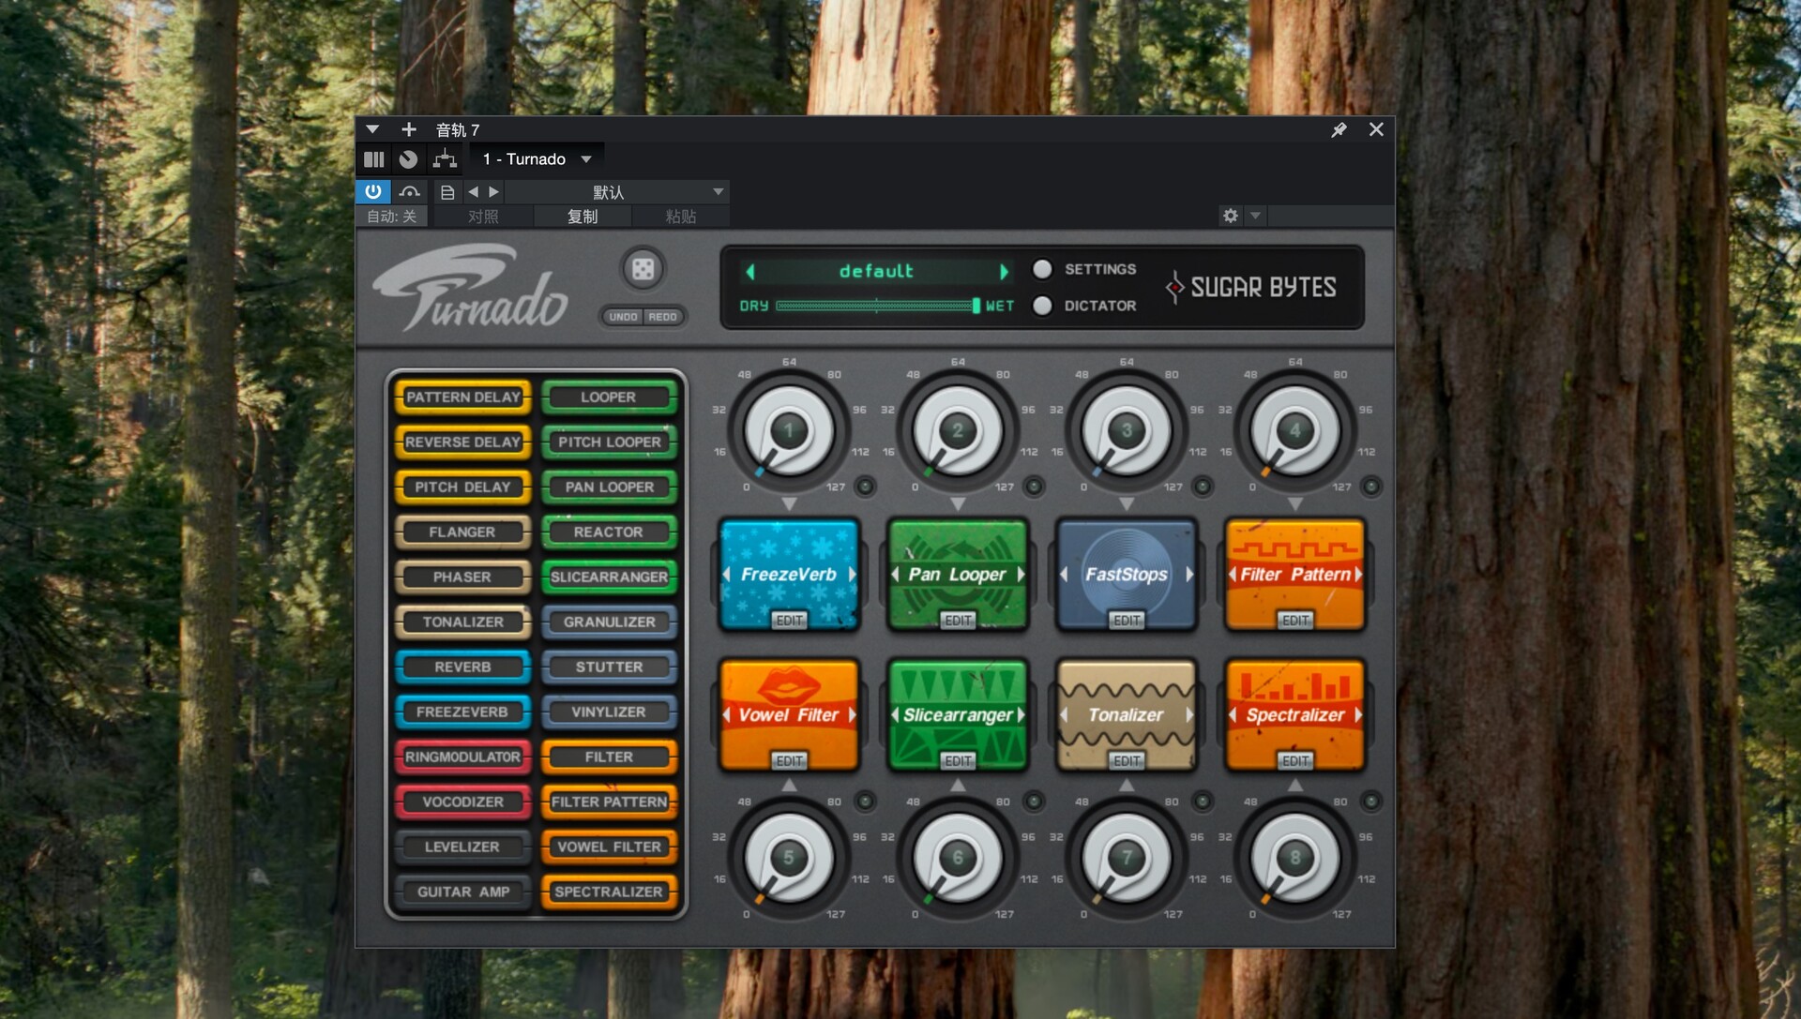Click the pin window icon
The image size is (1801, 1019).
(x=1339, y=129)
